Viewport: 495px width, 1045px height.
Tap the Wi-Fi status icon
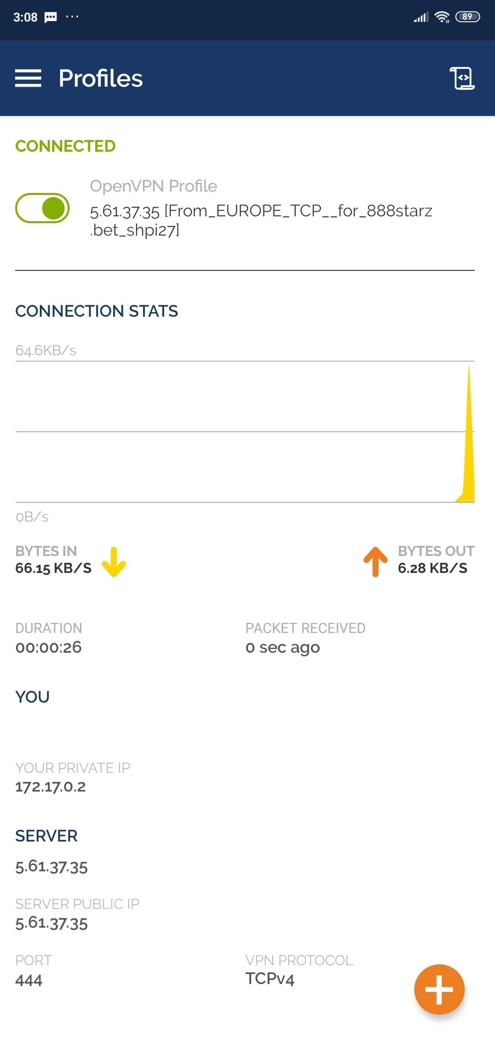[x=442, y=17]
